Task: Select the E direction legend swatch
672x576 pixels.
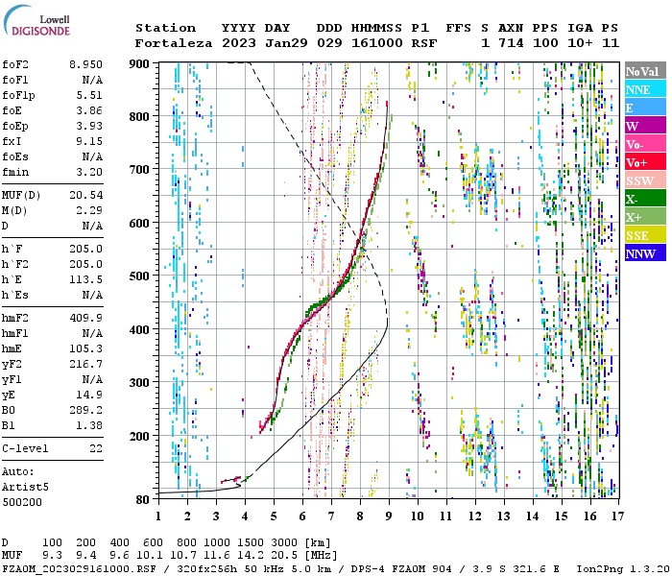Action: click(645, 108)
